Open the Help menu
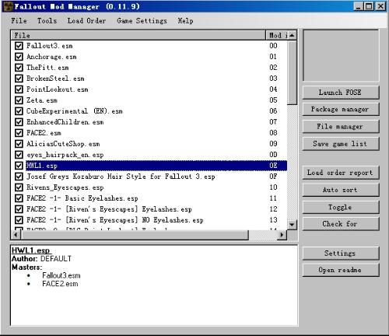 click(x=185, y=21)
